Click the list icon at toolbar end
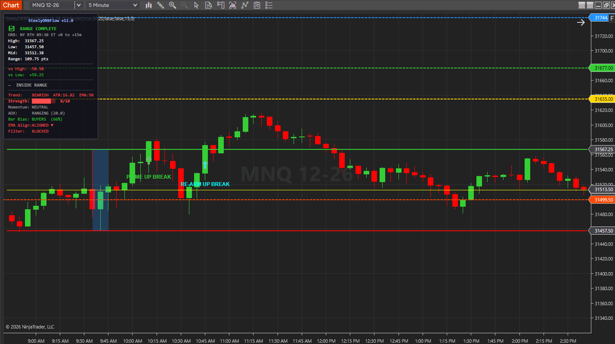The height and width of the screenshot is (344, 615). [x=269, y=5]
